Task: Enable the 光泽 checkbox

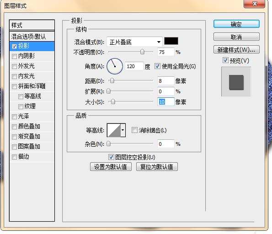Action: pos(14,117)
